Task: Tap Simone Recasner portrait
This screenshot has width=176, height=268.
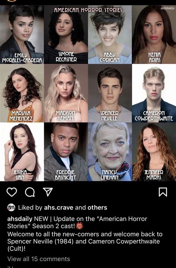Action: click(66, 35)
